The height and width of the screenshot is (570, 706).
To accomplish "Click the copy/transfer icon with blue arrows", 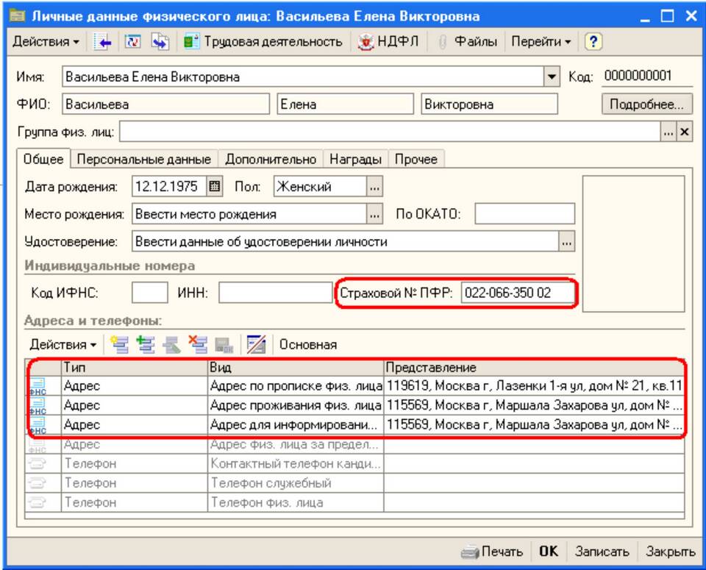I will (160, 42).
